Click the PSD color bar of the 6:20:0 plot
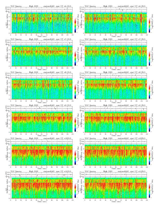This screenshot has width=159, height=206. pyautogui.click(x=75, y=25)
